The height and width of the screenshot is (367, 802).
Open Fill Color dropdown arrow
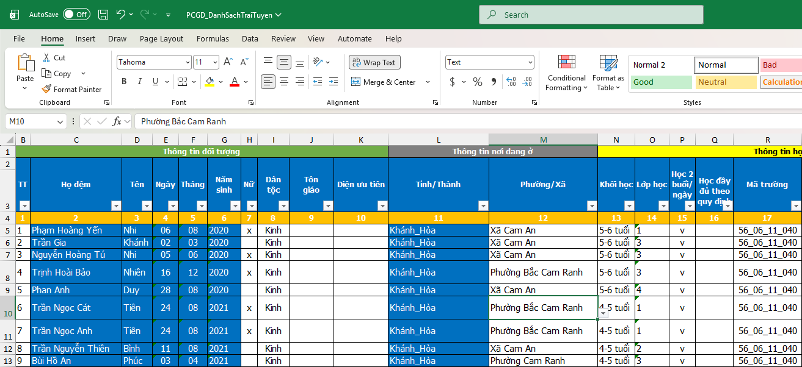[221, 82]
